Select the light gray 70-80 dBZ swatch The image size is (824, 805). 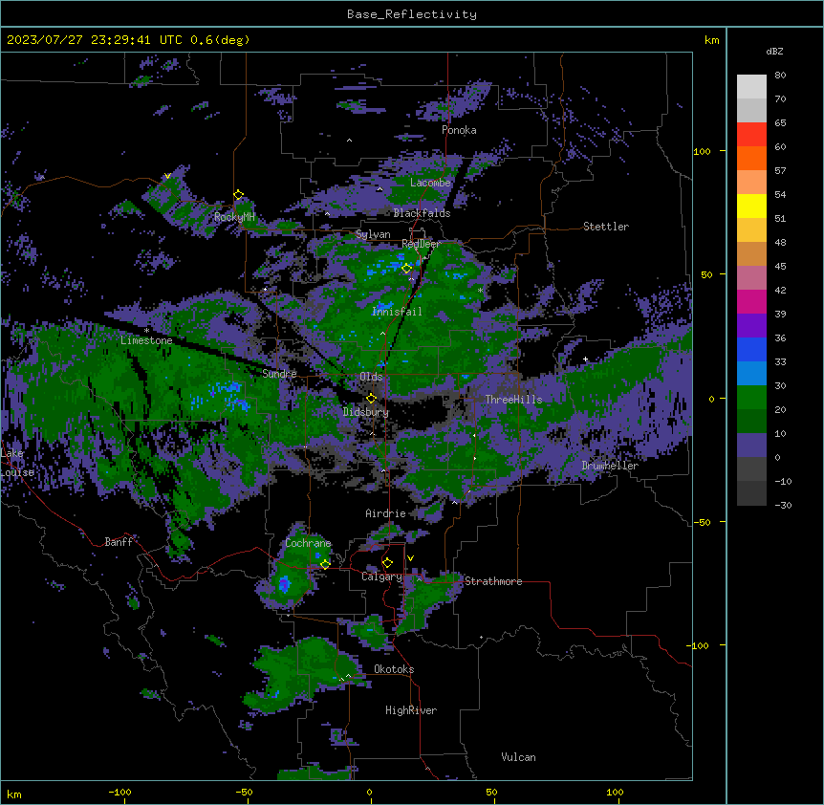pos(751,86)
